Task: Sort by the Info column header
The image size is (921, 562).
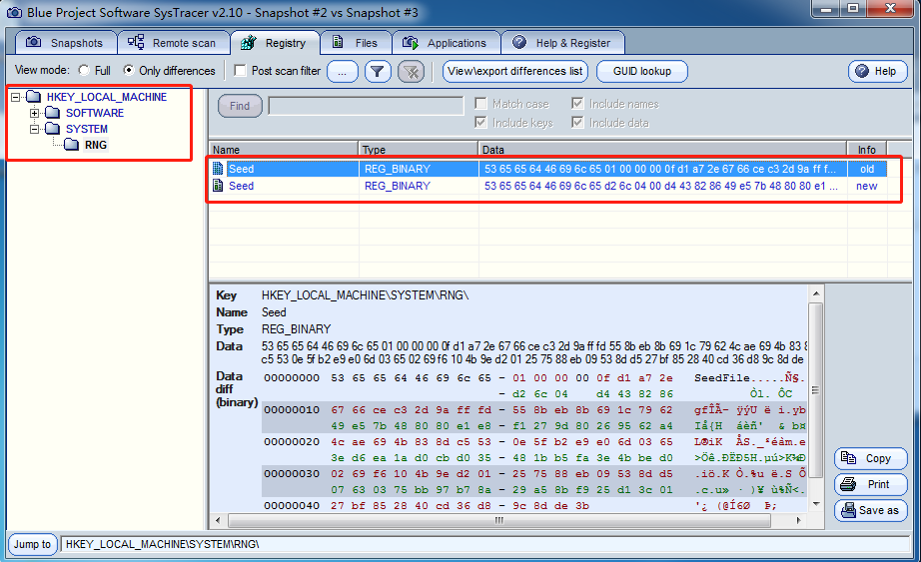Action: pyautogui.click(x=867, y=150)
